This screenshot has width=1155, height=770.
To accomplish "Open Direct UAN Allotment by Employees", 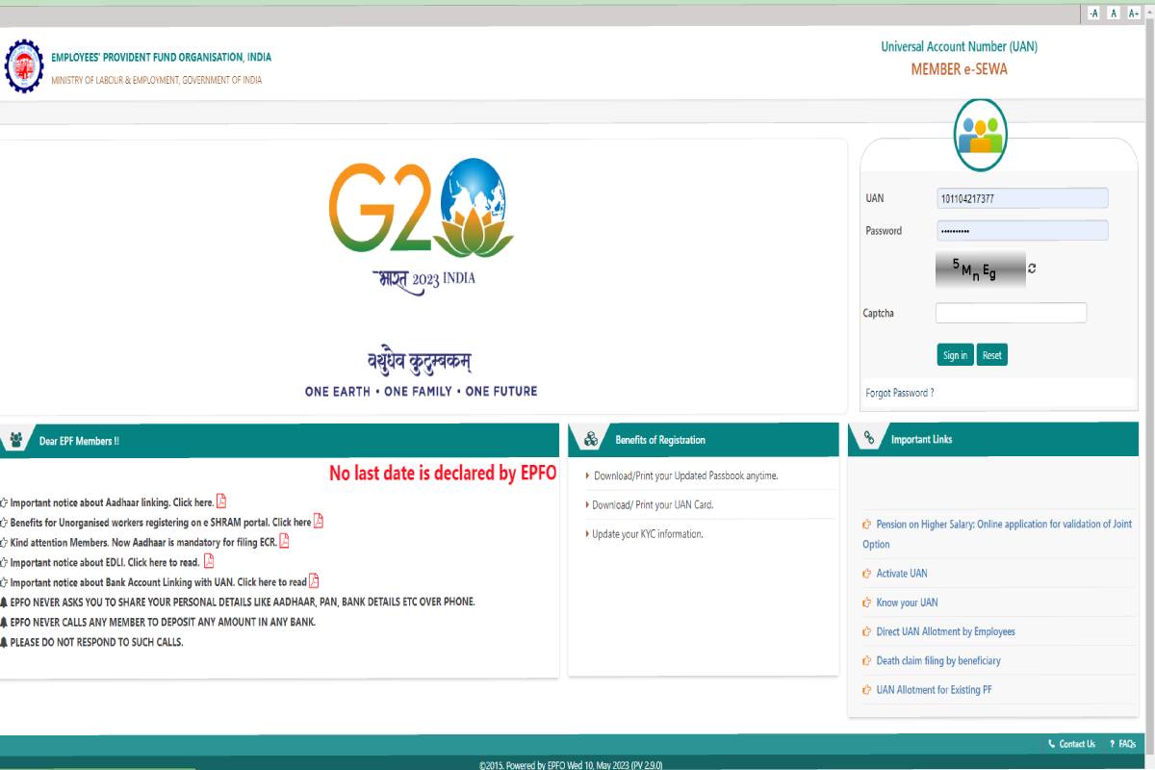I will tap(945, 631).
